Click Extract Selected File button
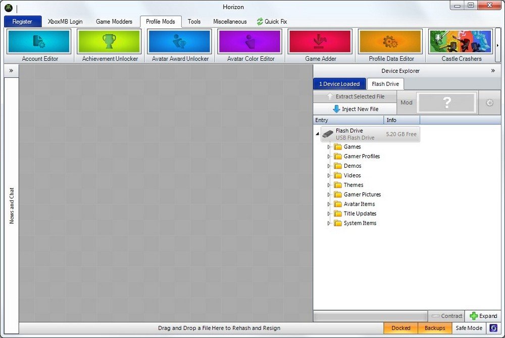 [x=355, y=96]
